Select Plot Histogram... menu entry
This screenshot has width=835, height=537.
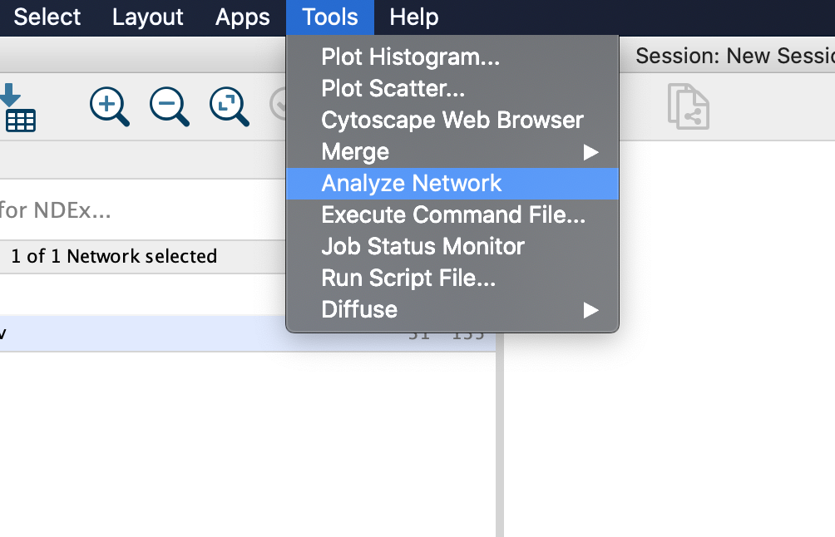click(x=410, y=57)
